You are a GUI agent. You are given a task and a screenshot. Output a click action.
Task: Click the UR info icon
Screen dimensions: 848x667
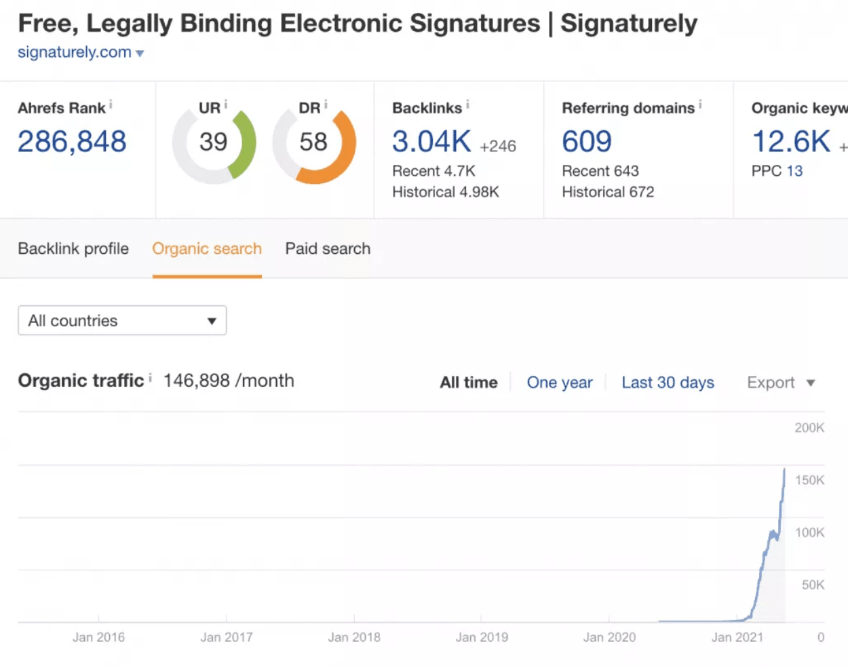tap(226, 104)
